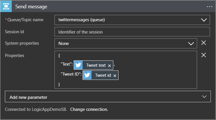Viewport: 216px width, 120px height.
Task: Click the Add new parameter text
Action: [28, 97]
